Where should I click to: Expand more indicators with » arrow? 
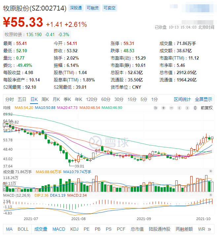click(209, 229)
